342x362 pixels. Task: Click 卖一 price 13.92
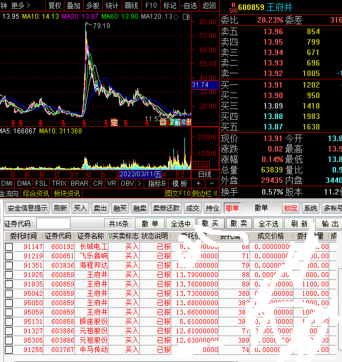pos(273,73)
